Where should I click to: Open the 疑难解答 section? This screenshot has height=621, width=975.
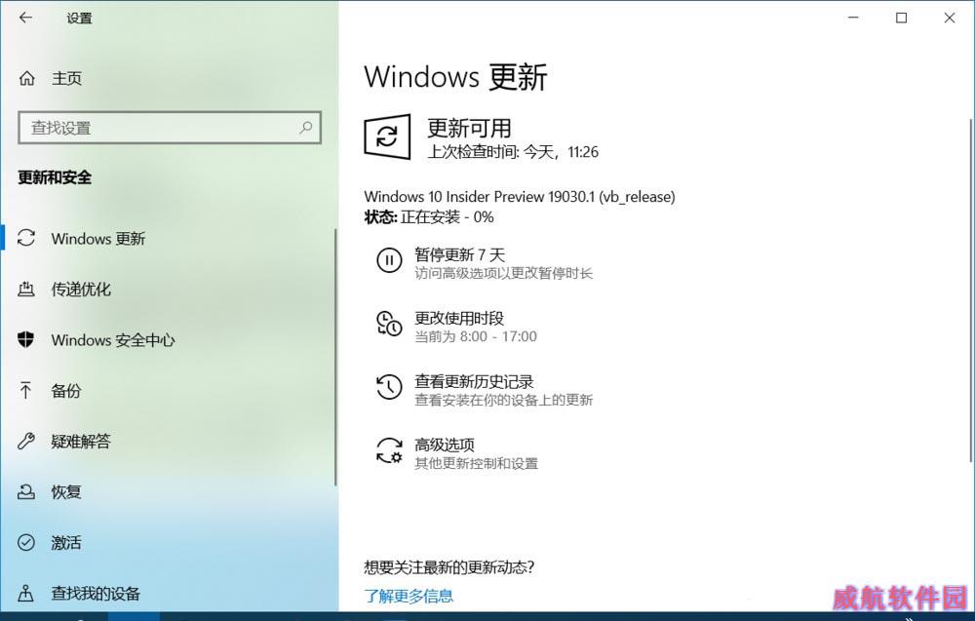(x=81, y=442)
